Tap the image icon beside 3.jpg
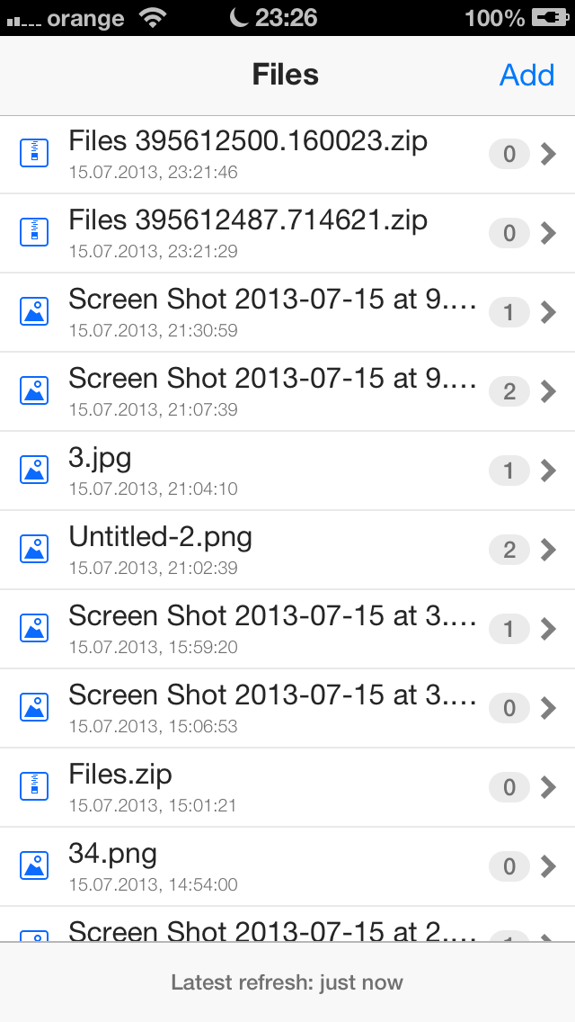Image resolution: width=575 pixels, height=1022 pixels. coord(34,471)
